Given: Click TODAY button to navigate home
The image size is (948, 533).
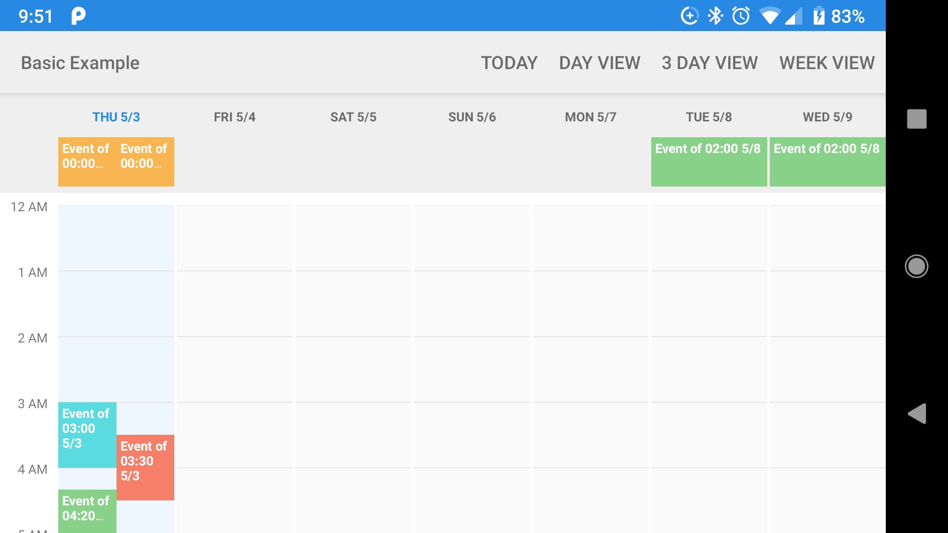Looking at the screenshot, I should (x=510, y=63).
